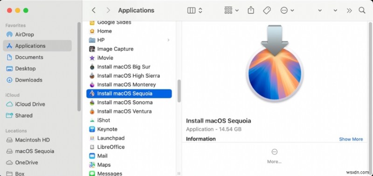Click the Share icon in toolbar
The height and width of the screenshot is (176, 373).
coord(251,10)
